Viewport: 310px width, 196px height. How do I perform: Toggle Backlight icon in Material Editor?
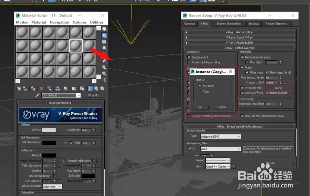(x=104, y=35)
